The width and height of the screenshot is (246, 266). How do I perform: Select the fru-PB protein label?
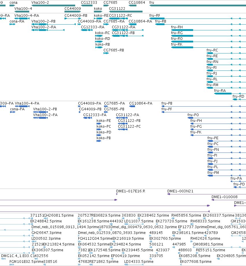coord(167,103)
